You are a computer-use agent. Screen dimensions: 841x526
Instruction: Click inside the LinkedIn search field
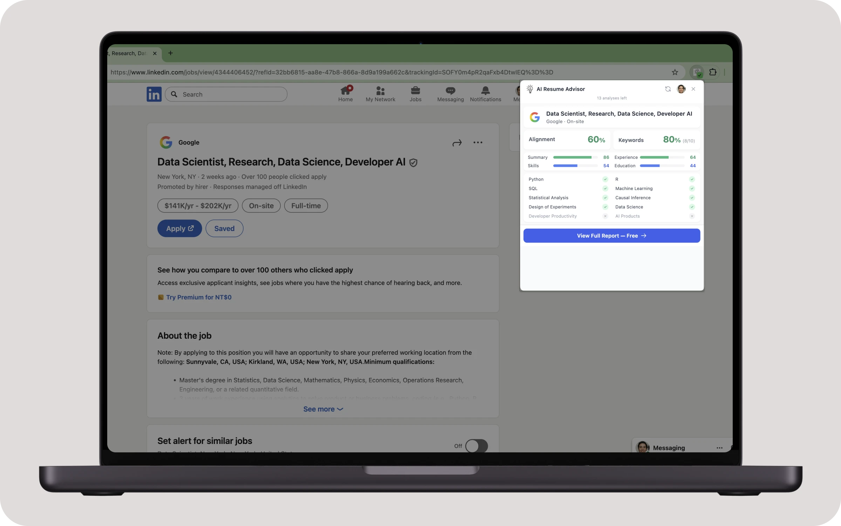(226, 94)
